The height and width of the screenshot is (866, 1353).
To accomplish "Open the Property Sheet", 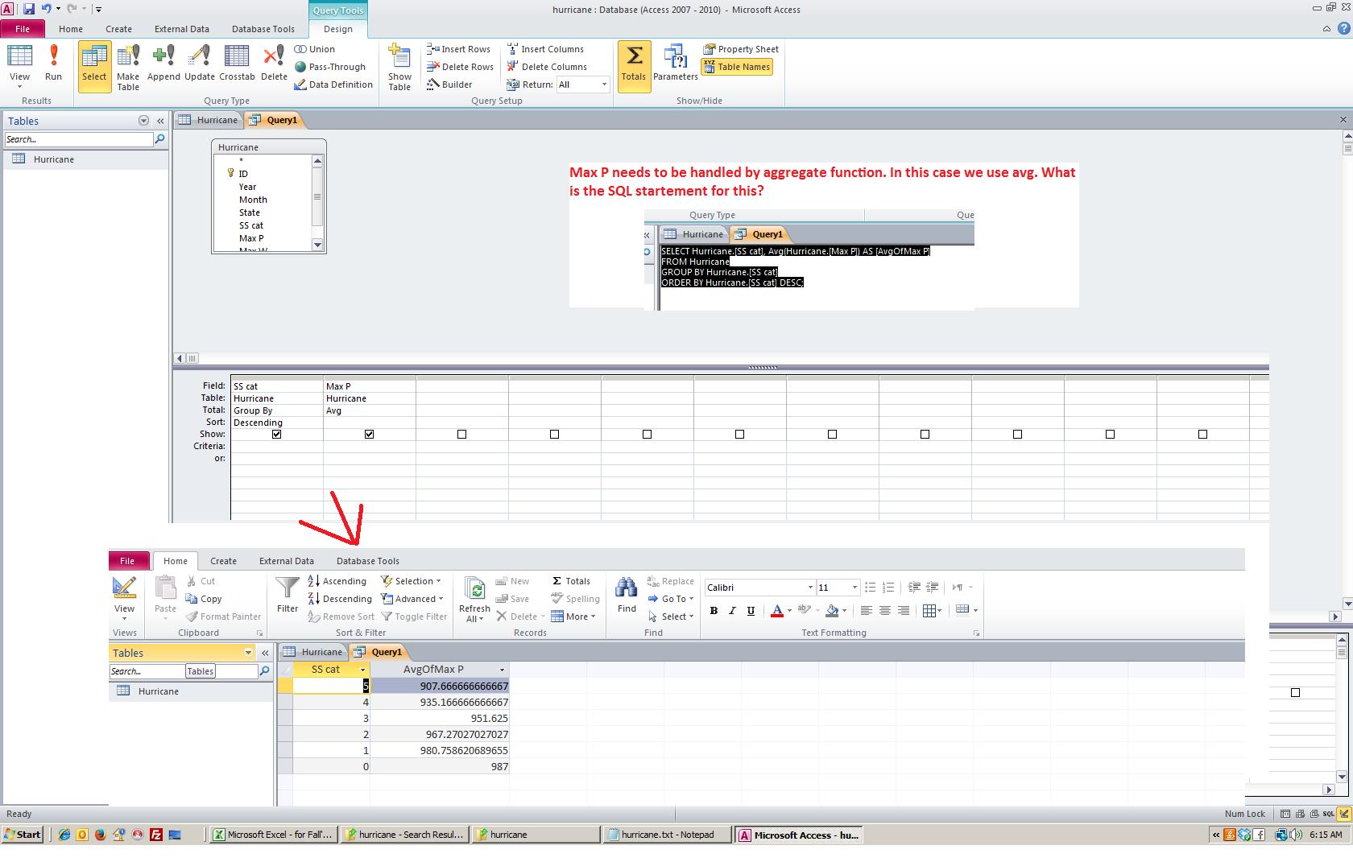I will (x=741, y=49).
